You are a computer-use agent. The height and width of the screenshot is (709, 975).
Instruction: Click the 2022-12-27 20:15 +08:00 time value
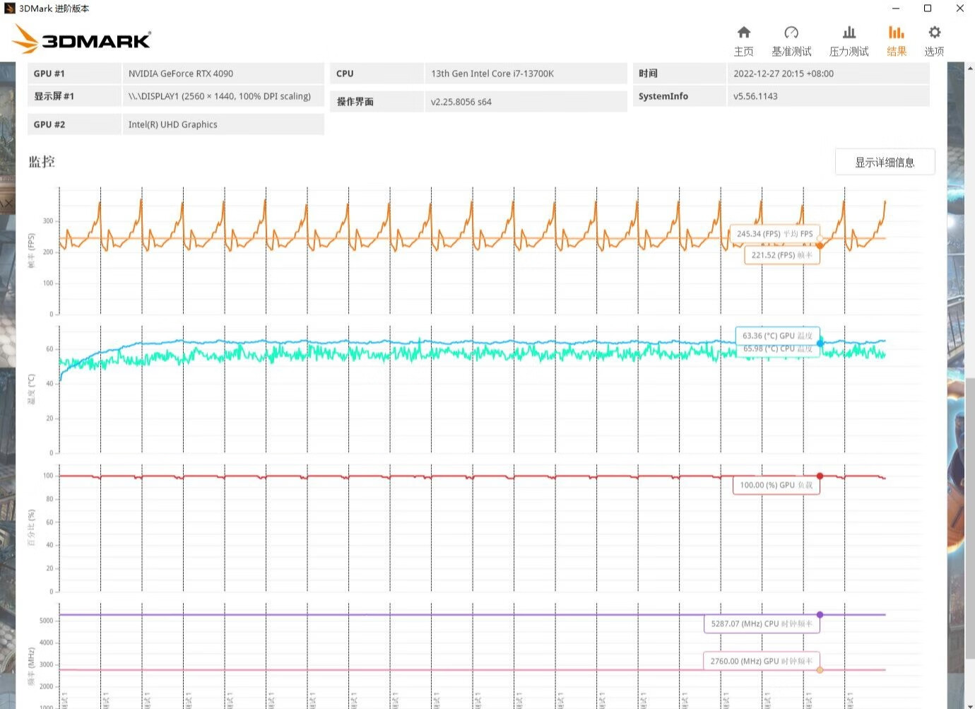784,74
